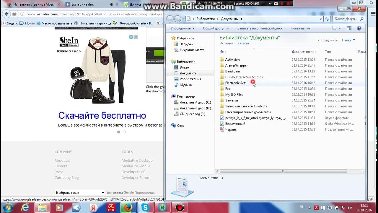Expand the Explorer address history dropdown
Screen dimensions: 378x213
point(321,19)
